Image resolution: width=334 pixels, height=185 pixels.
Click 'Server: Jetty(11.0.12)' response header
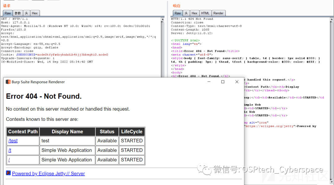coord(192,33)
